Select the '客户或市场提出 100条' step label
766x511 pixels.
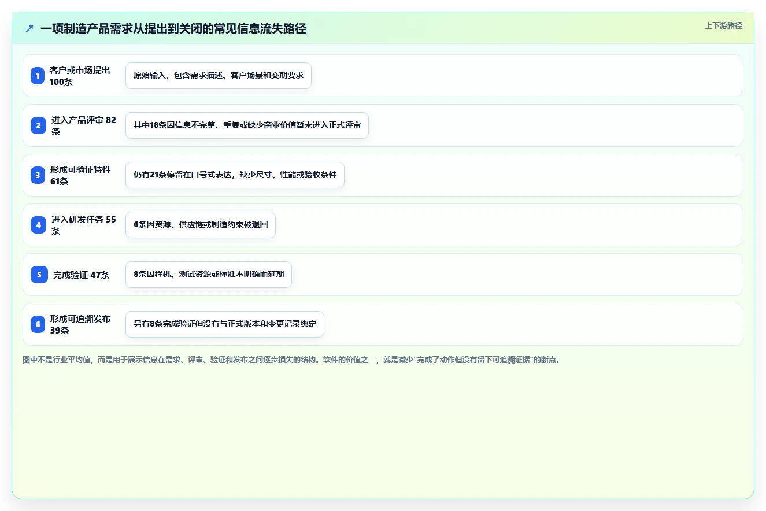coord(80,76)
